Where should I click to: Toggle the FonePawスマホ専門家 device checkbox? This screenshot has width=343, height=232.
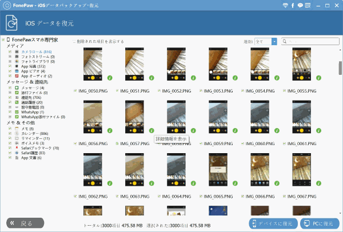tap(3, 39)
